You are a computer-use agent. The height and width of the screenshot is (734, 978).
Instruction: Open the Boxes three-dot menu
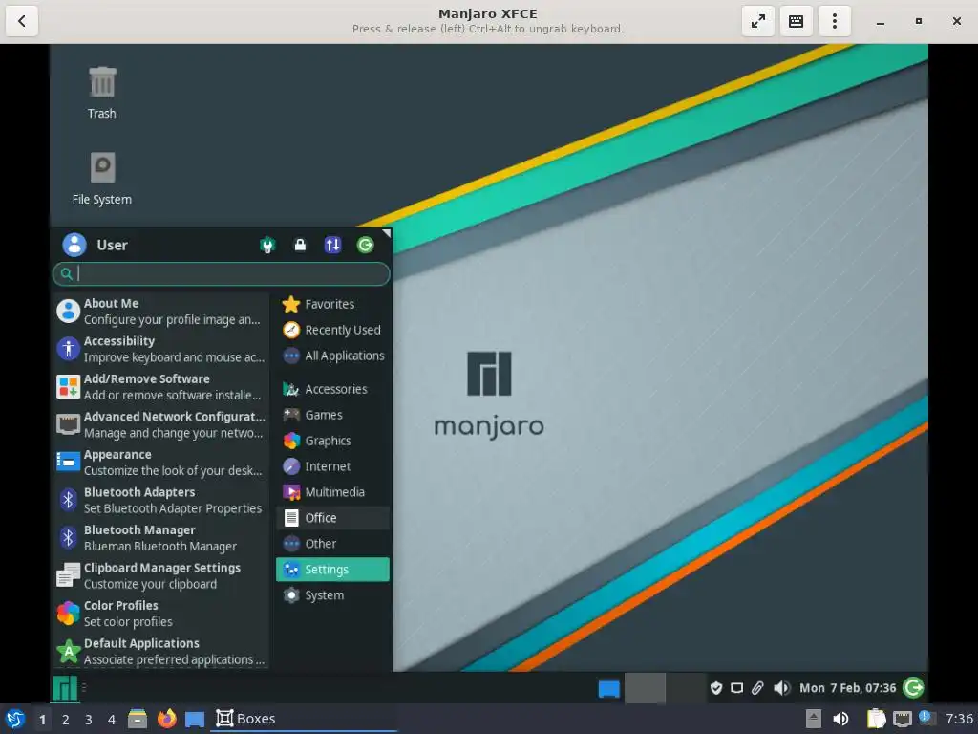pos(835,21)
